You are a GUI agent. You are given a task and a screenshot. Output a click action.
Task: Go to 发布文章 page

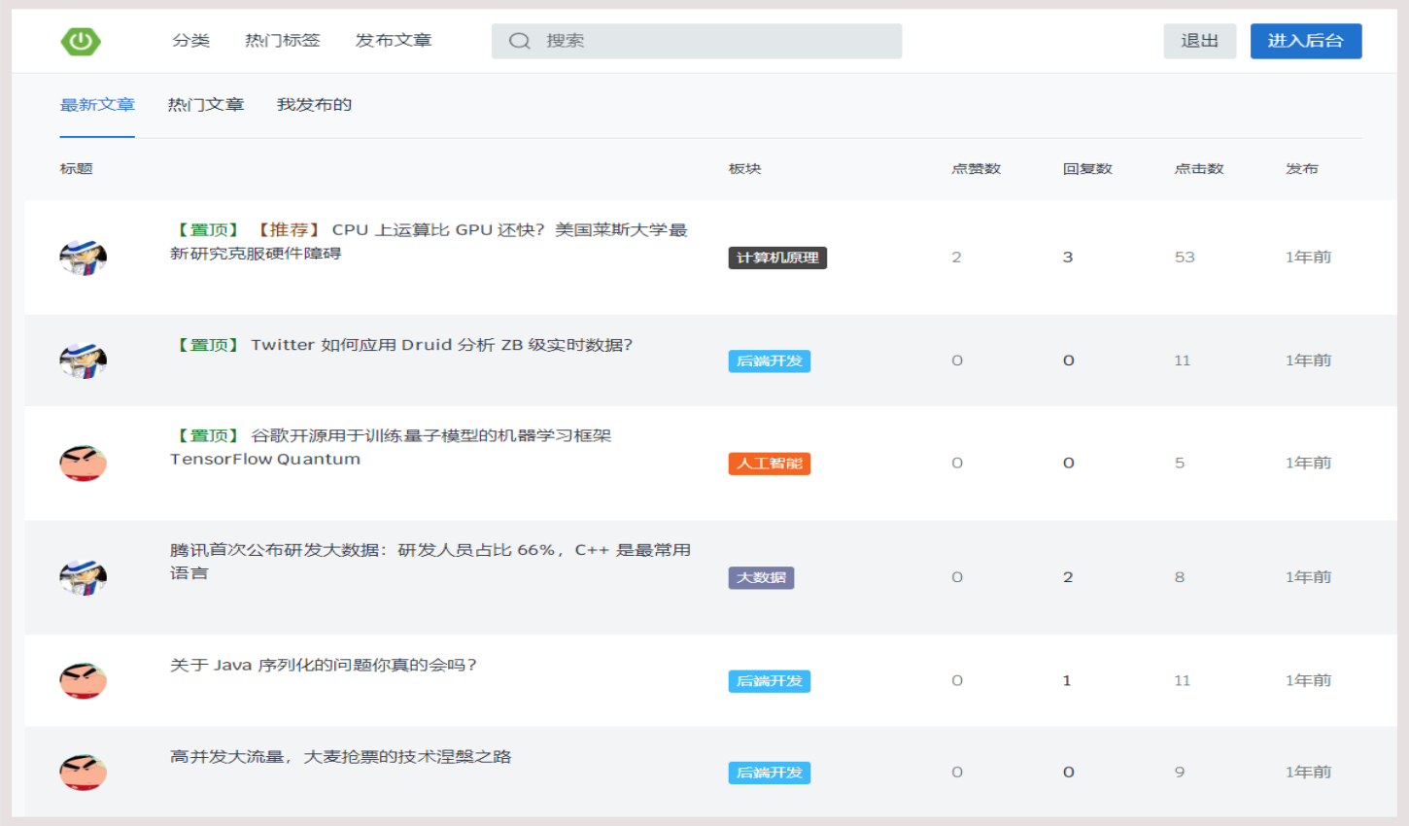point(393,41)
